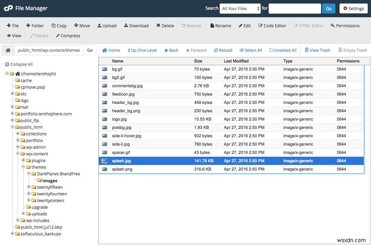371x245 pixels.
Task: Click the Move toolbar button
Action: (82, 26)
